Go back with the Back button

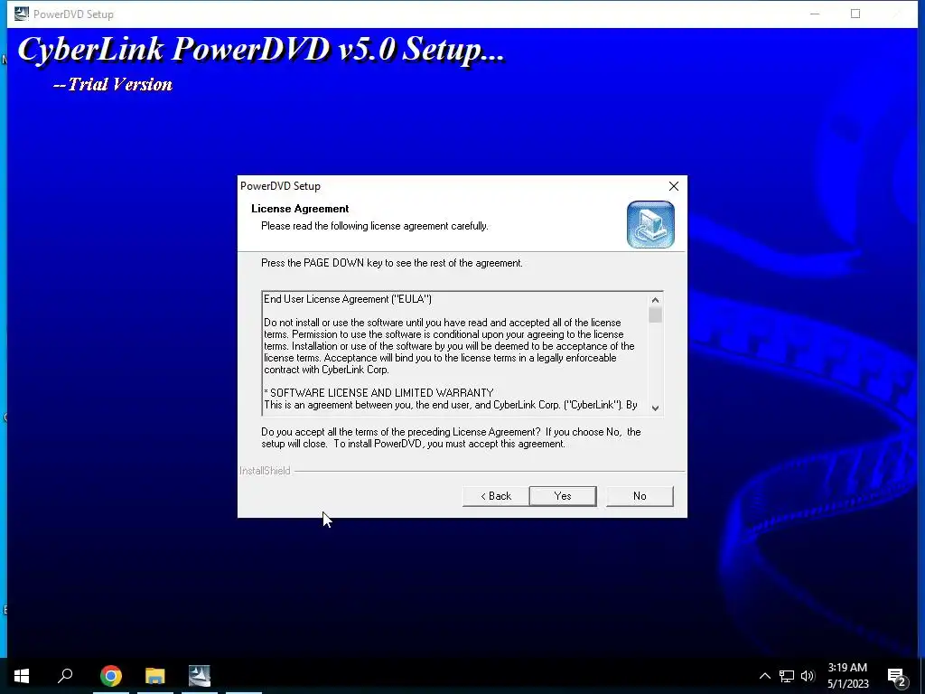(x=496, y=496)
